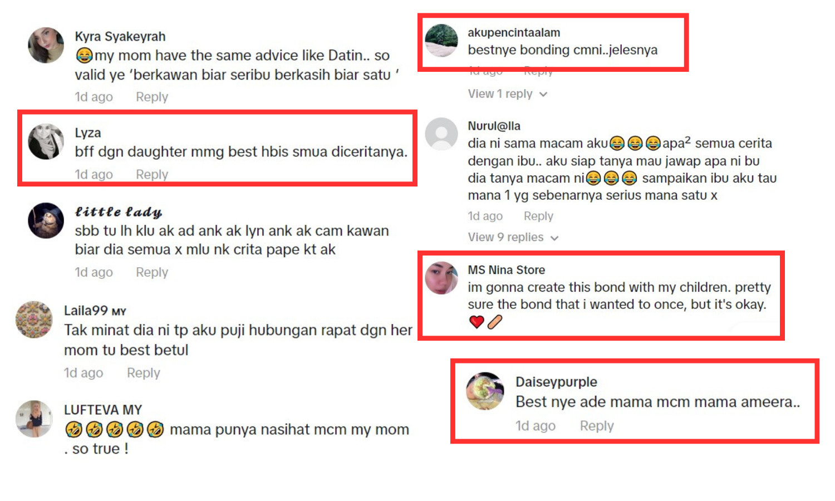Image resolution: width=835 pixels, height=501 pixels.
Task: Expand View 1 reply under akupencintaalam
Action: pos(508,94)
